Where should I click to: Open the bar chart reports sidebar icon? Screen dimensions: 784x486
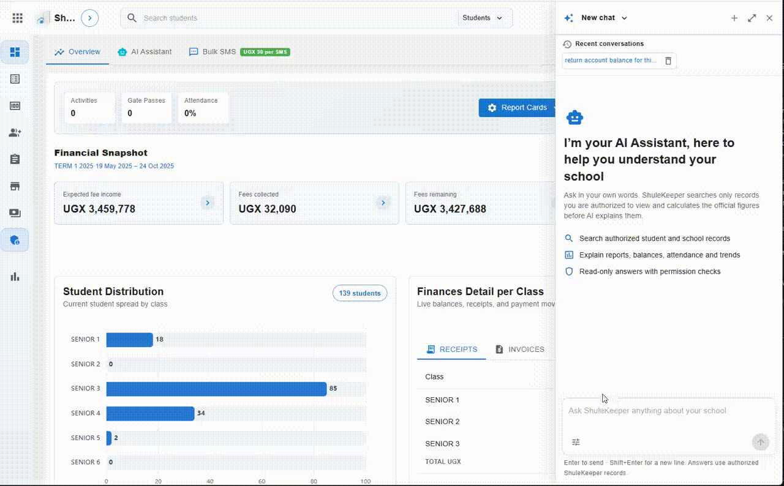15,277
